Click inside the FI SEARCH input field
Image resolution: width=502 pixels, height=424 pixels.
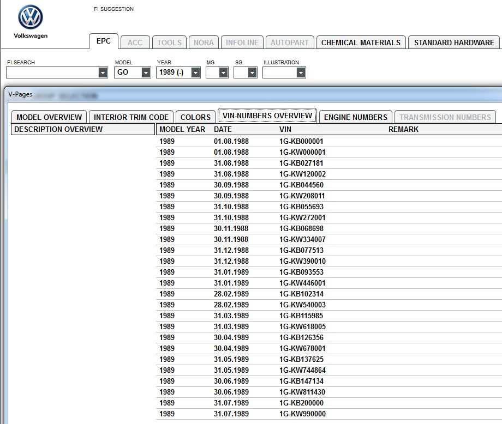[x=52, y=72]
